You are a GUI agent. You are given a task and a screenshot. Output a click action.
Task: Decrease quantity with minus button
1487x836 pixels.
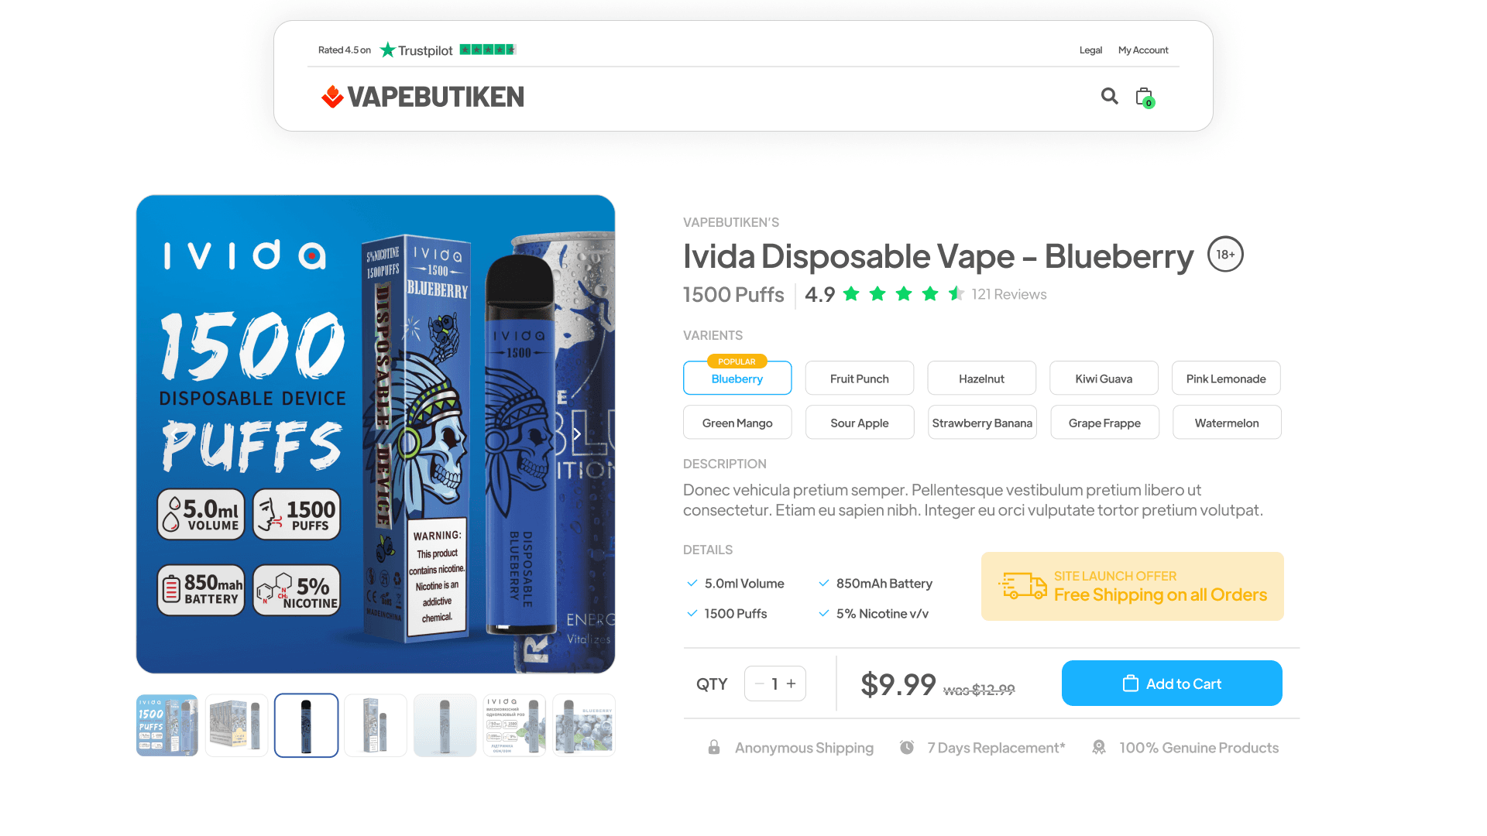(760, 684)
